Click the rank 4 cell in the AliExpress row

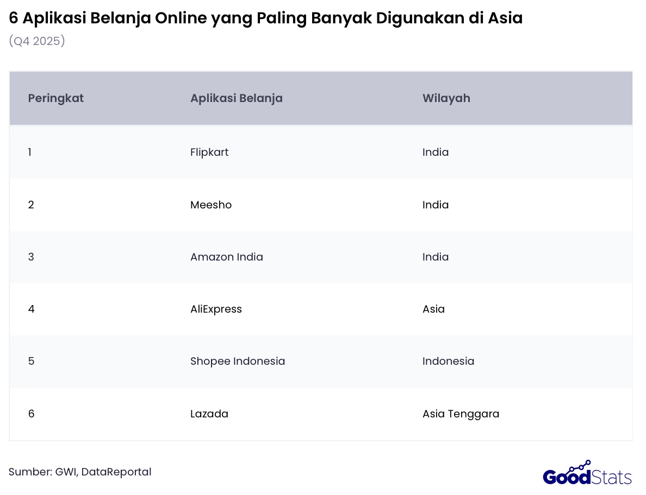pos(31,309)
